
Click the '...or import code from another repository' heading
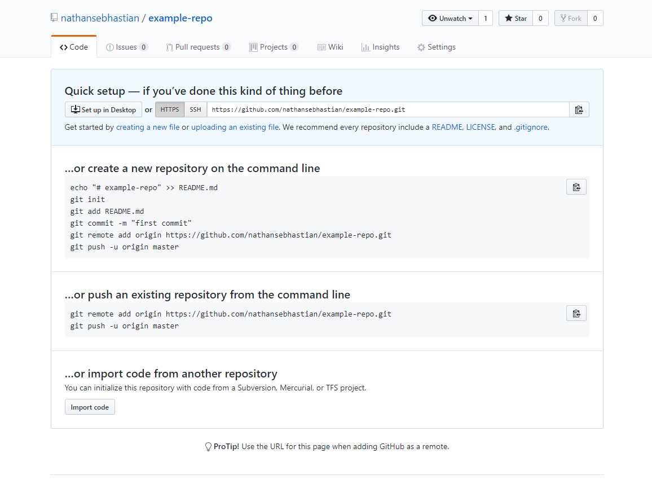[171, 374]
